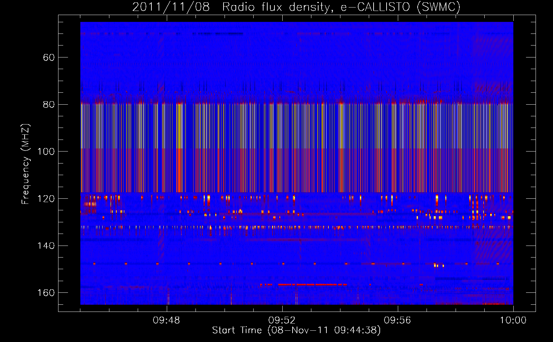
Task: Click the 60 MHz frequency tick label
Action: tap(49, 57)
